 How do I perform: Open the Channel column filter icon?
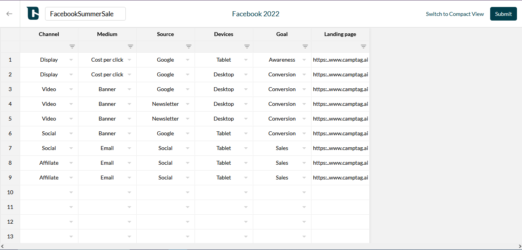click(x=72, y=47)
